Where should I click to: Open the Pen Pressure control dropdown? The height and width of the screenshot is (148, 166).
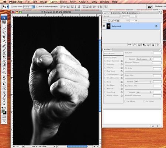144,59
